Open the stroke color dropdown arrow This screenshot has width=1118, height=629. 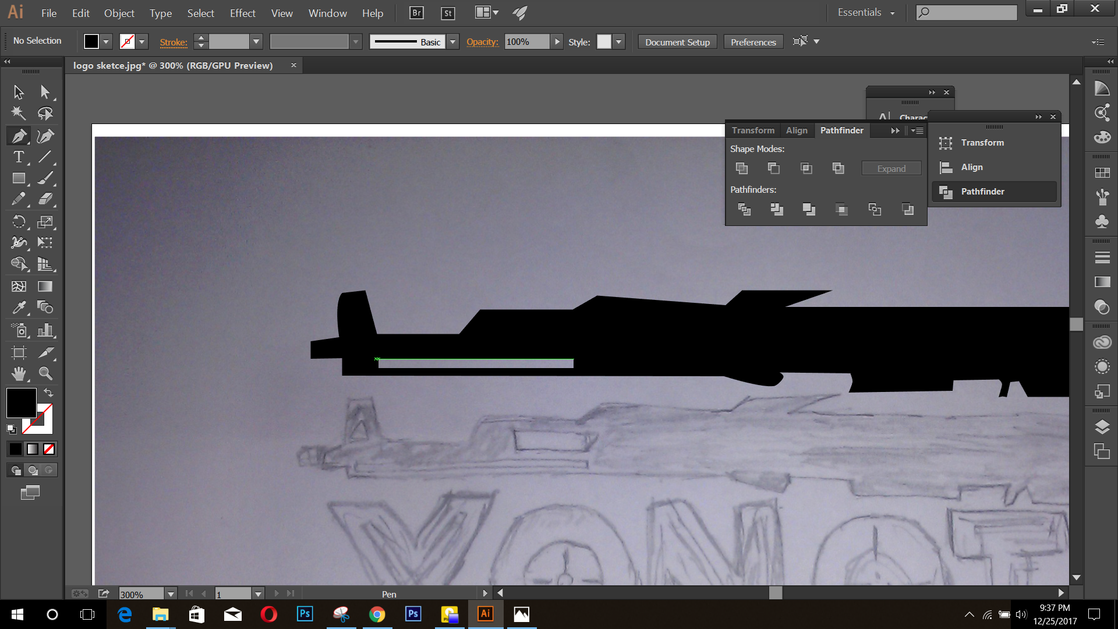141,42
